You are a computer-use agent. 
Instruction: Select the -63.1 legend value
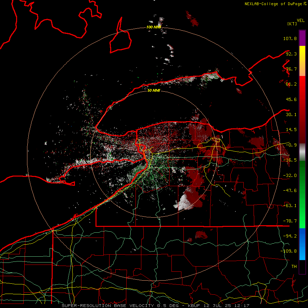click(290, 206)
